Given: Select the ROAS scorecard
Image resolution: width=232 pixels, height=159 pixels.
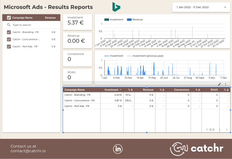Looking at the screenshot, I should coord(78,77).
